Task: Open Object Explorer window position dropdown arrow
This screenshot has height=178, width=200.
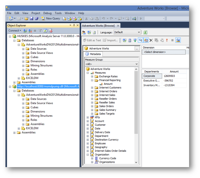Action: (x=70, y=25)
